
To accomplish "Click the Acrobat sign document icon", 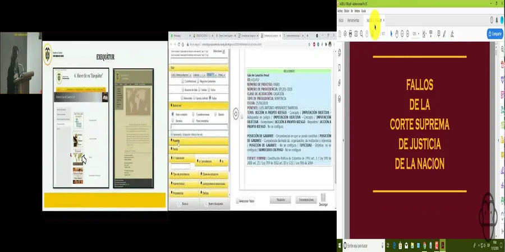I will (x=452, y=34).
